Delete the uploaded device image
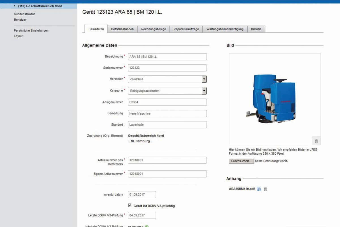 pos(316,141)
